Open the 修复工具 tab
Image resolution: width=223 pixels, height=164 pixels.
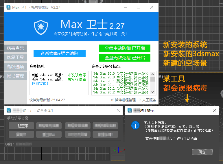[15, 57]
